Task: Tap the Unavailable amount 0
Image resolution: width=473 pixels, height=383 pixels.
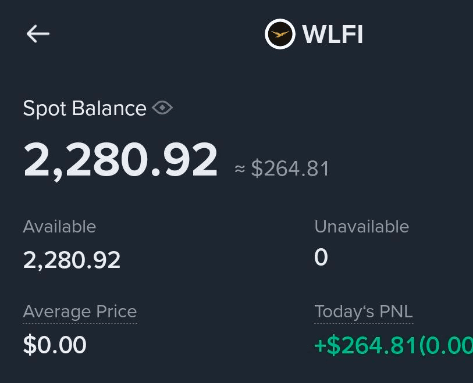Action: point(321,257)
